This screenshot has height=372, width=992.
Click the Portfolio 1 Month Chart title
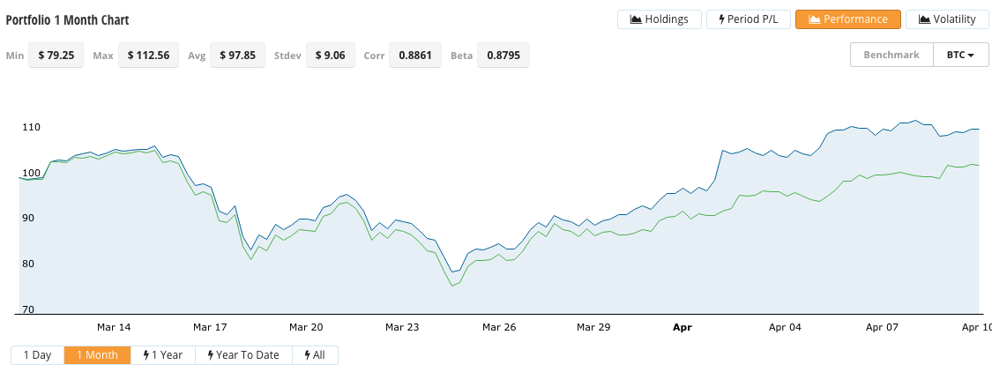tap(67, 20)
